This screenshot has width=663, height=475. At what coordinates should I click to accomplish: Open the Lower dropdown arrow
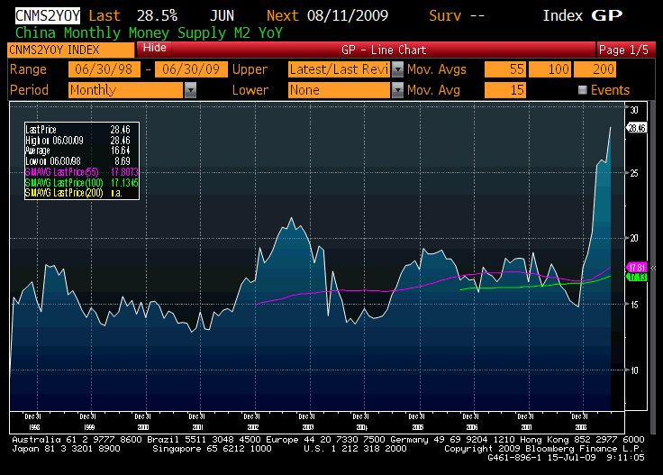[x=397, y=90]
